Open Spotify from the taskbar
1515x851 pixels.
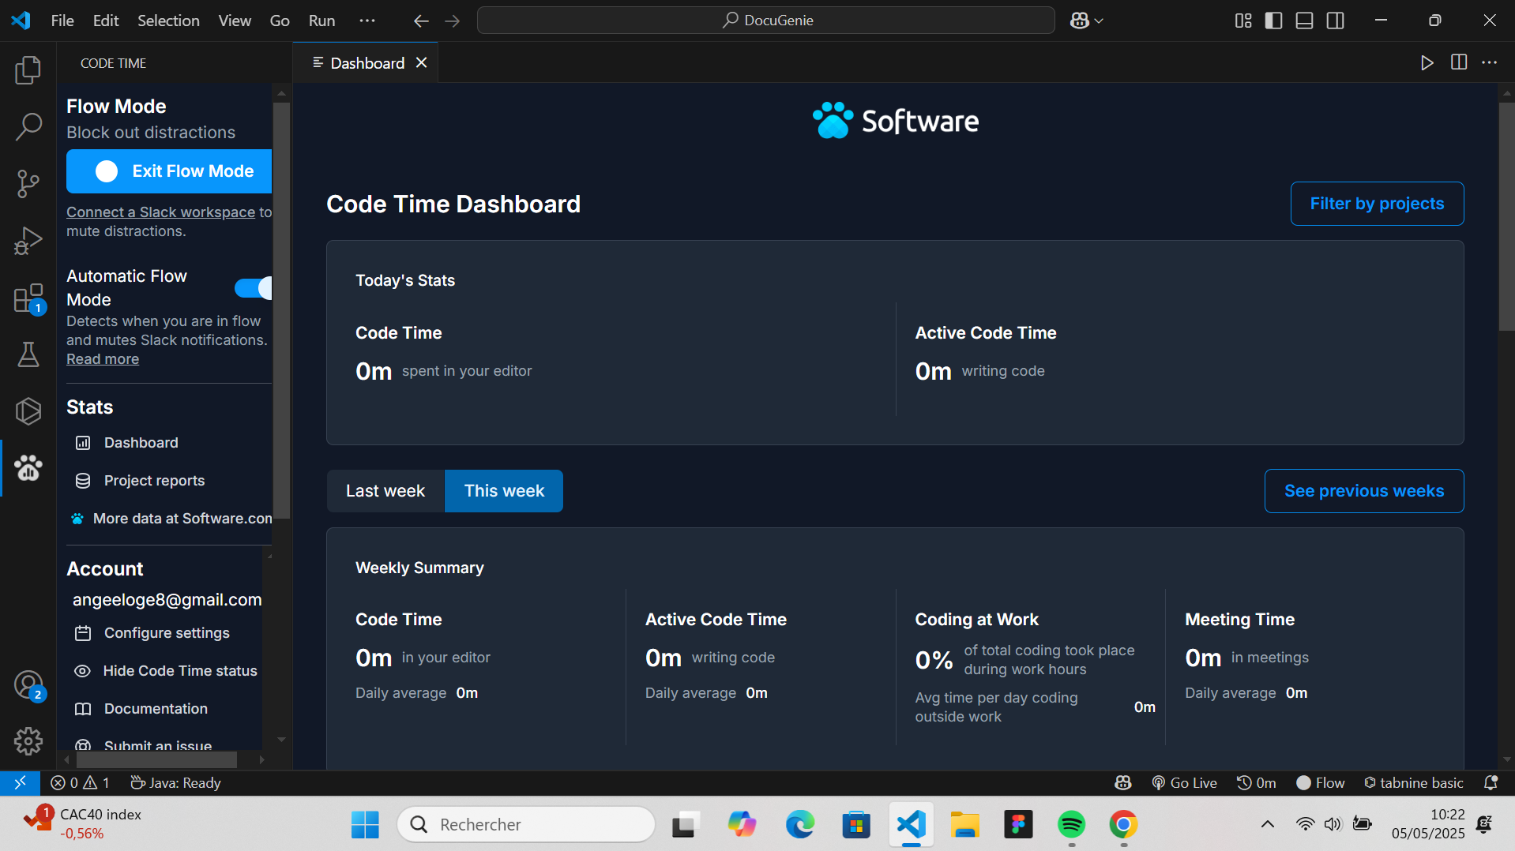[x=1071, y=825]
